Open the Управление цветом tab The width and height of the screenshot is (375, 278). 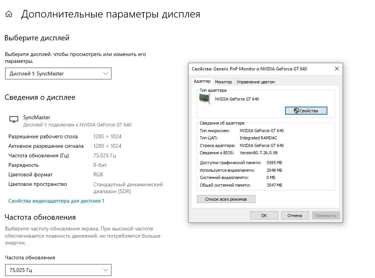tap(255, 82)
